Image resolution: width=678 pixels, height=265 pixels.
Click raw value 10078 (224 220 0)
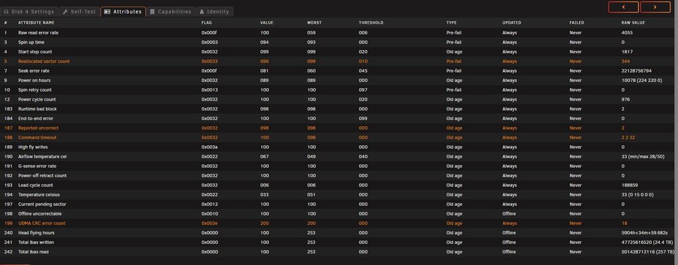(x=641, y=80)
